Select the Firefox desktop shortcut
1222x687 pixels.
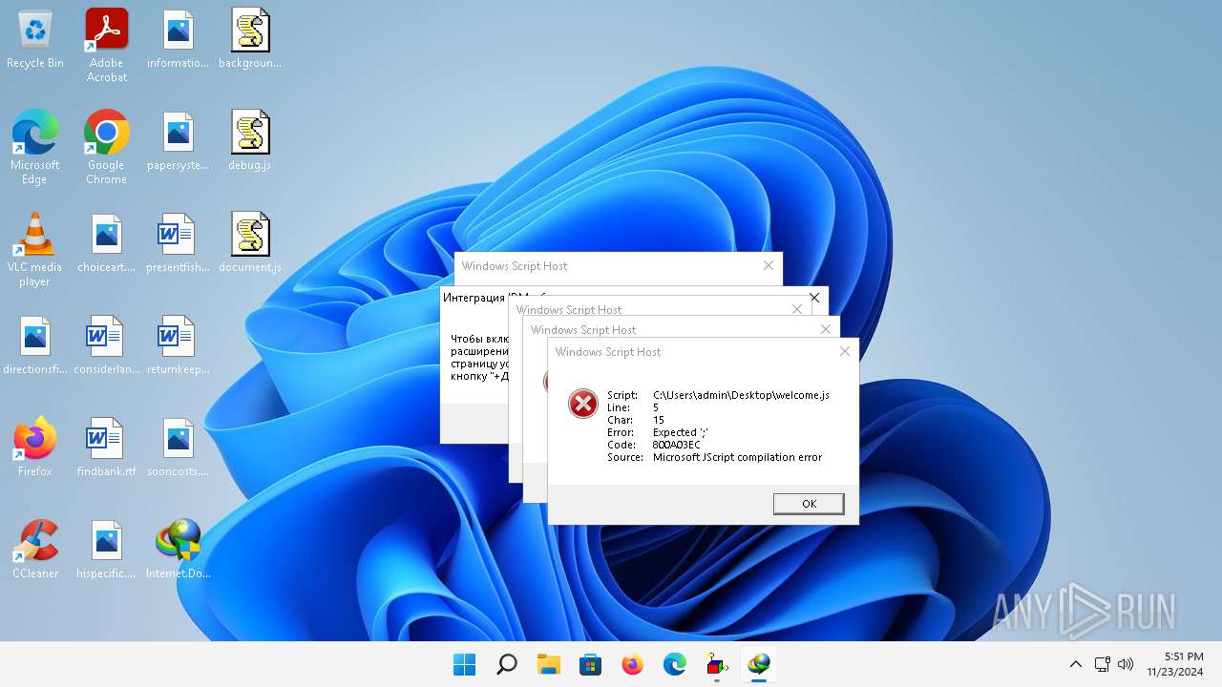35,448
